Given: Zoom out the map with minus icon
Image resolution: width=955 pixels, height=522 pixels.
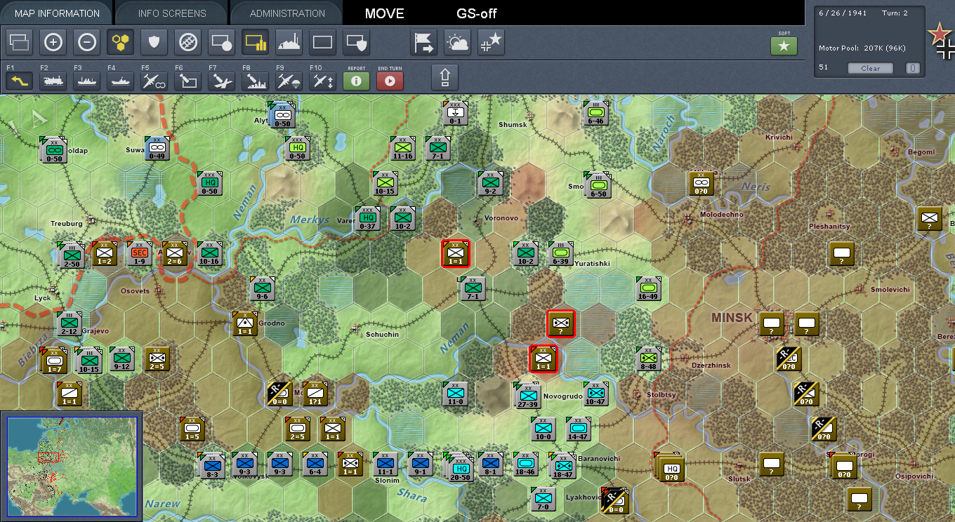Looking at the screenshot, I should pos(86,43).
